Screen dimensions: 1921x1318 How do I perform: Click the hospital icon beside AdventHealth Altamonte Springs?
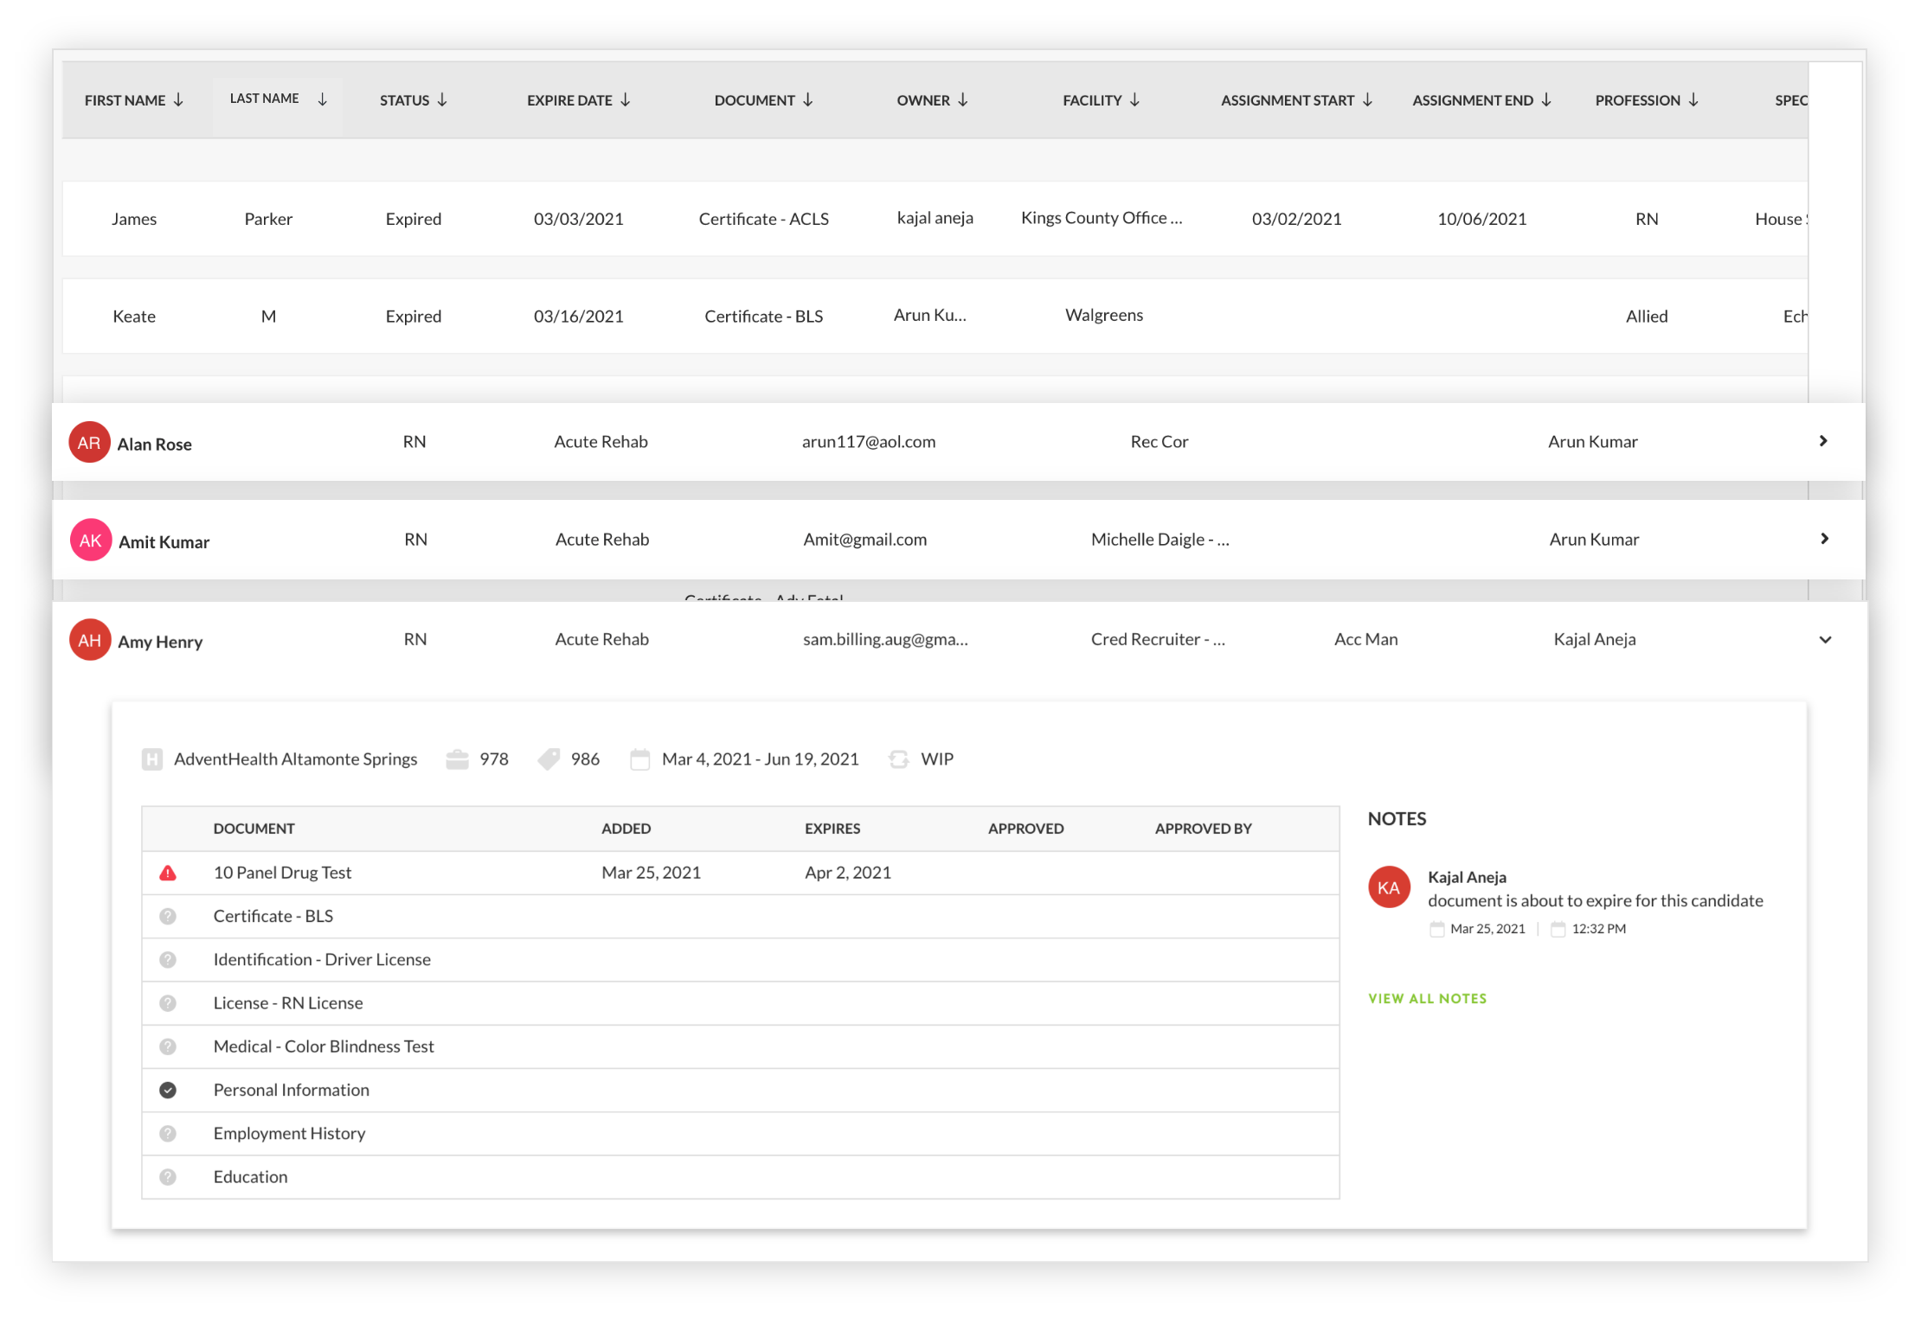(152, 759)
